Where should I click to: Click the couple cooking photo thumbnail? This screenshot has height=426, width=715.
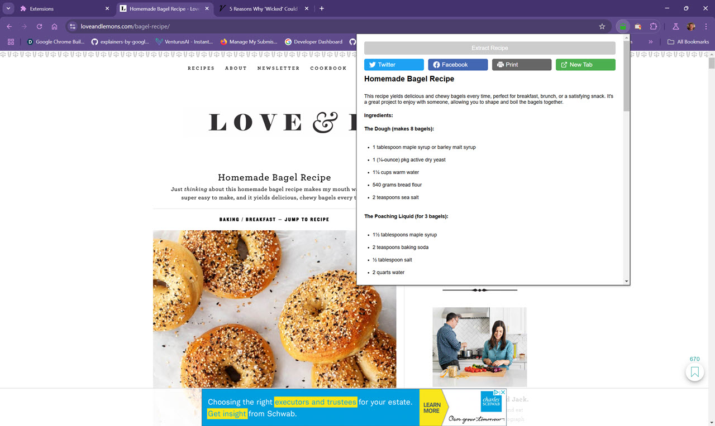coord(480,346)
